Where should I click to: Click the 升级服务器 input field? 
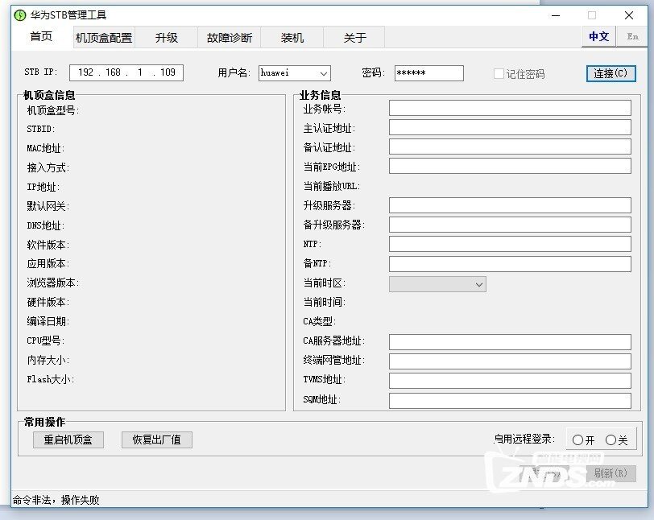510,205
